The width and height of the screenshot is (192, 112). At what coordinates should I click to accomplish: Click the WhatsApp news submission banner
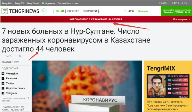pos(176,11)
